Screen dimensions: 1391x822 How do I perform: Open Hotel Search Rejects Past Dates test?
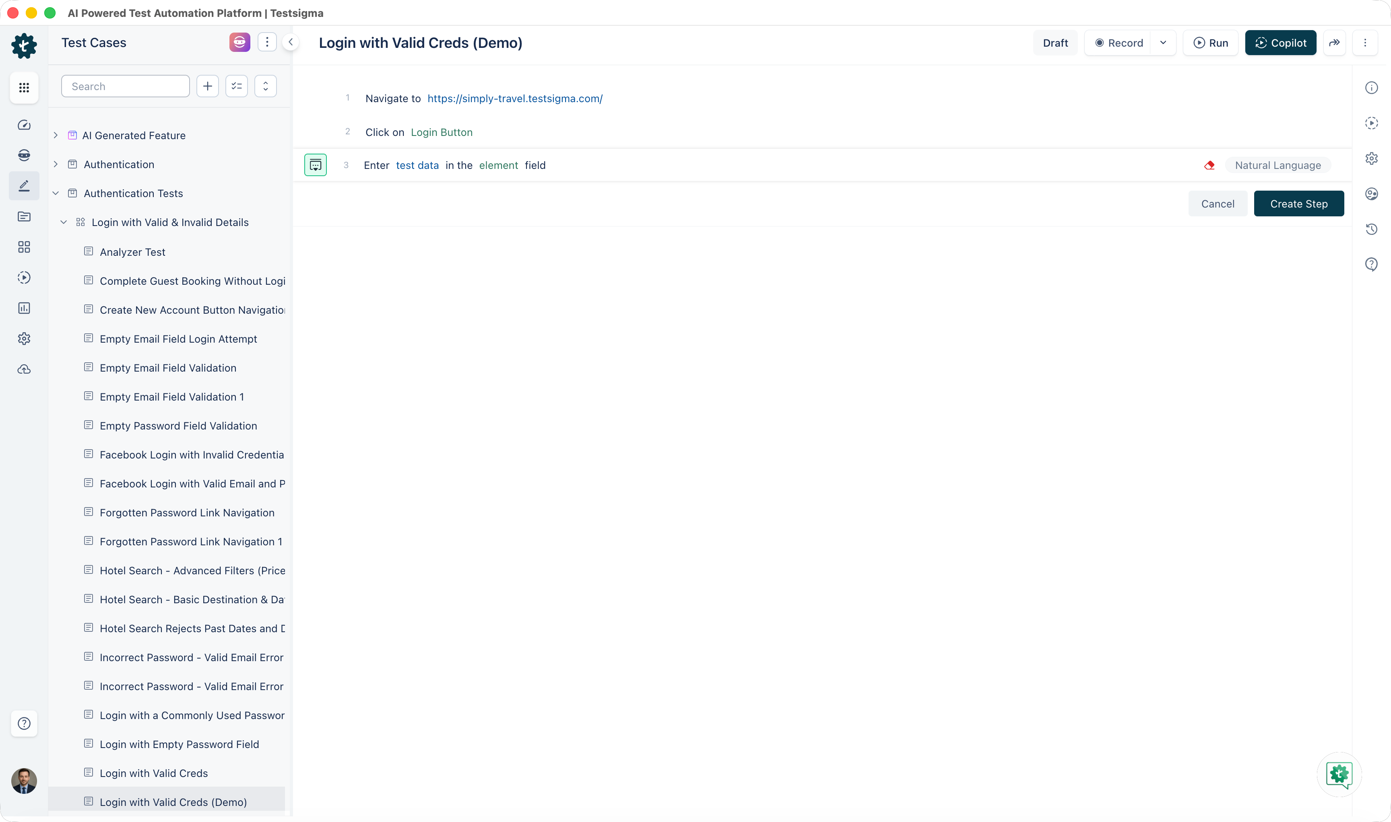(x=192, y=629)
